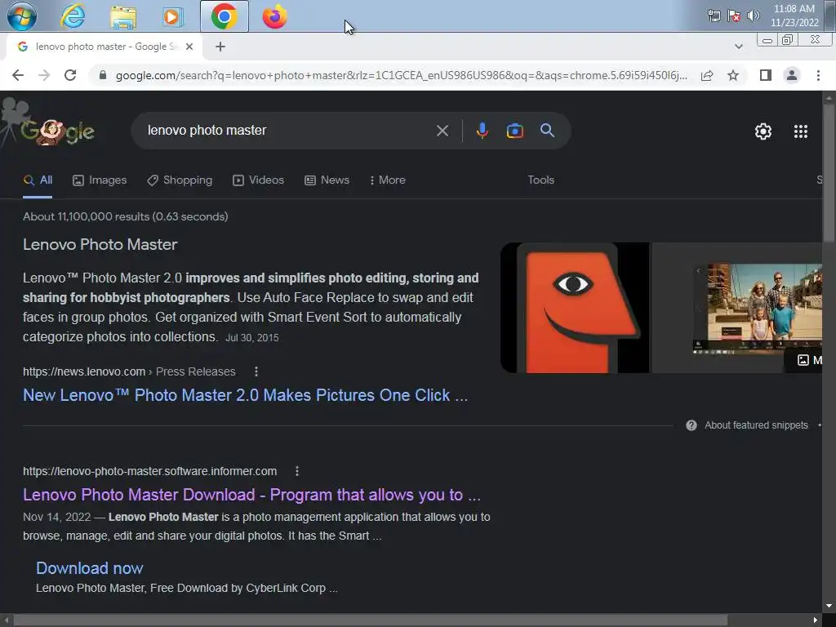Image resolution: width=836 pixels, height=627 pixels.
Task: Click the Chrome taskbar icon
Action: (224, 16)
